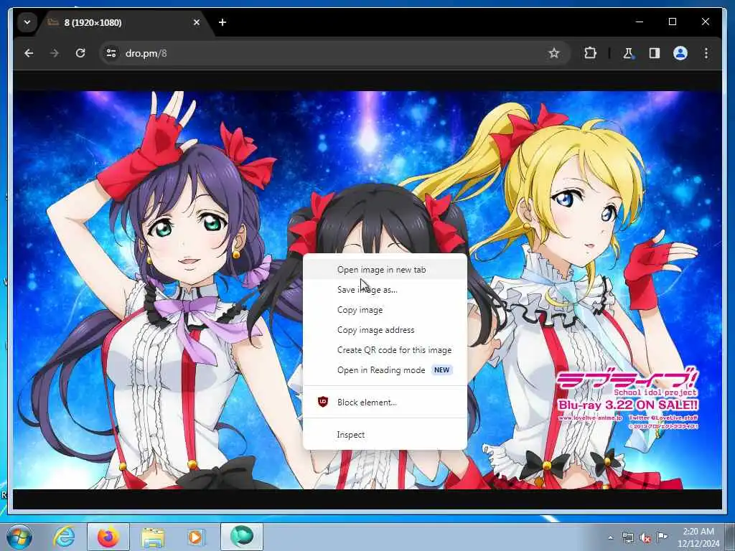Open Firefox from the taskbar

coord(108,537)
